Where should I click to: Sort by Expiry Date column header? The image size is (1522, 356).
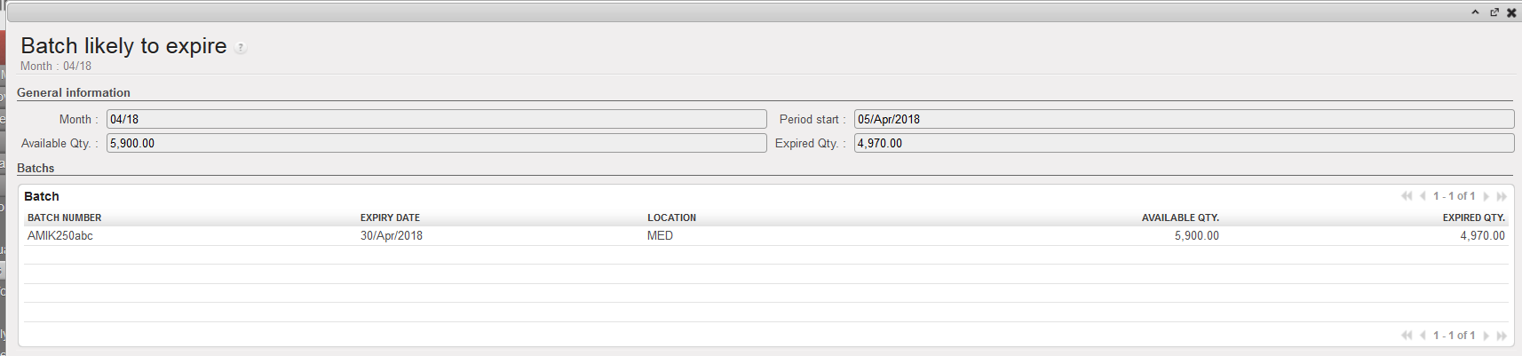[x=390, y=218]
